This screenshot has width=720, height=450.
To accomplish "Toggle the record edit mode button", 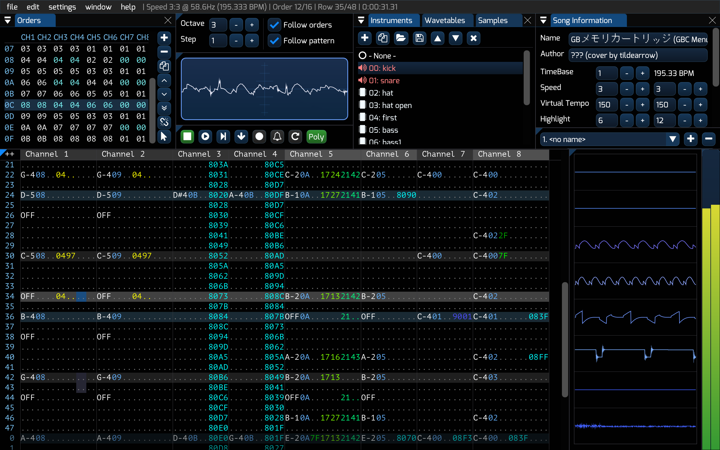I will [x=259, y=137].
